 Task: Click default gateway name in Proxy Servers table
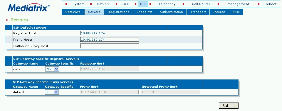click(19, 92)
